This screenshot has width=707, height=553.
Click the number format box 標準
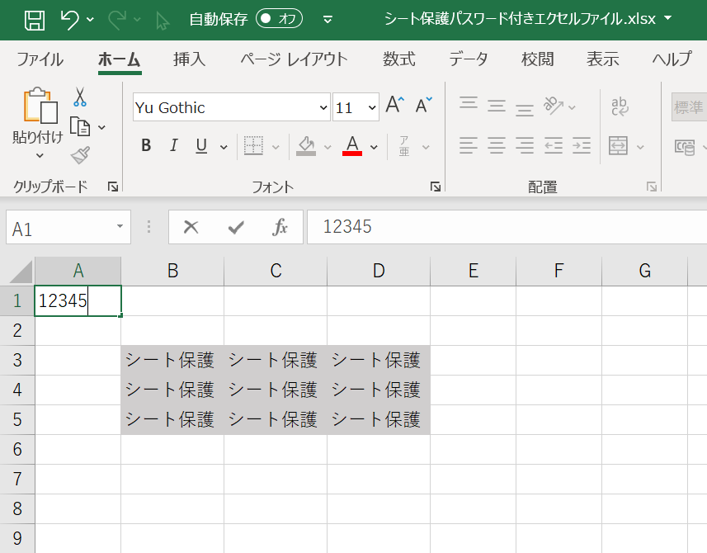689,107
